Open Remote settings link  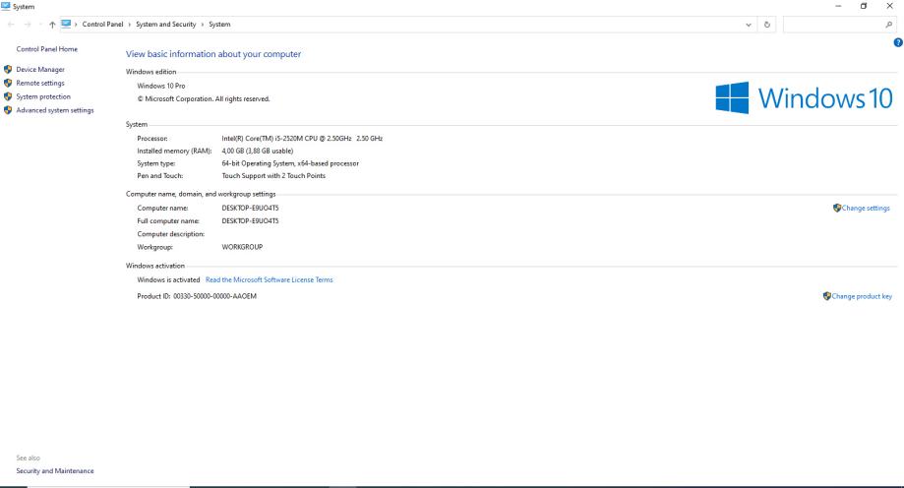(40, 83)
